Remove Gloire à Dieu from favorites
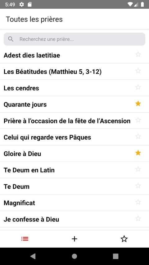The image size is (149, 265). click(138, 153)
